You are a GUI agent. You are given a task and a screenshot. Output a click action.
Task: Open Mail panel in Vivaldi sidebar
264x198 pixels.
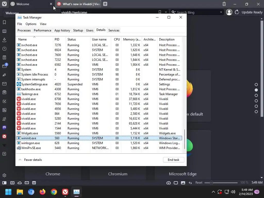(4, 84)
